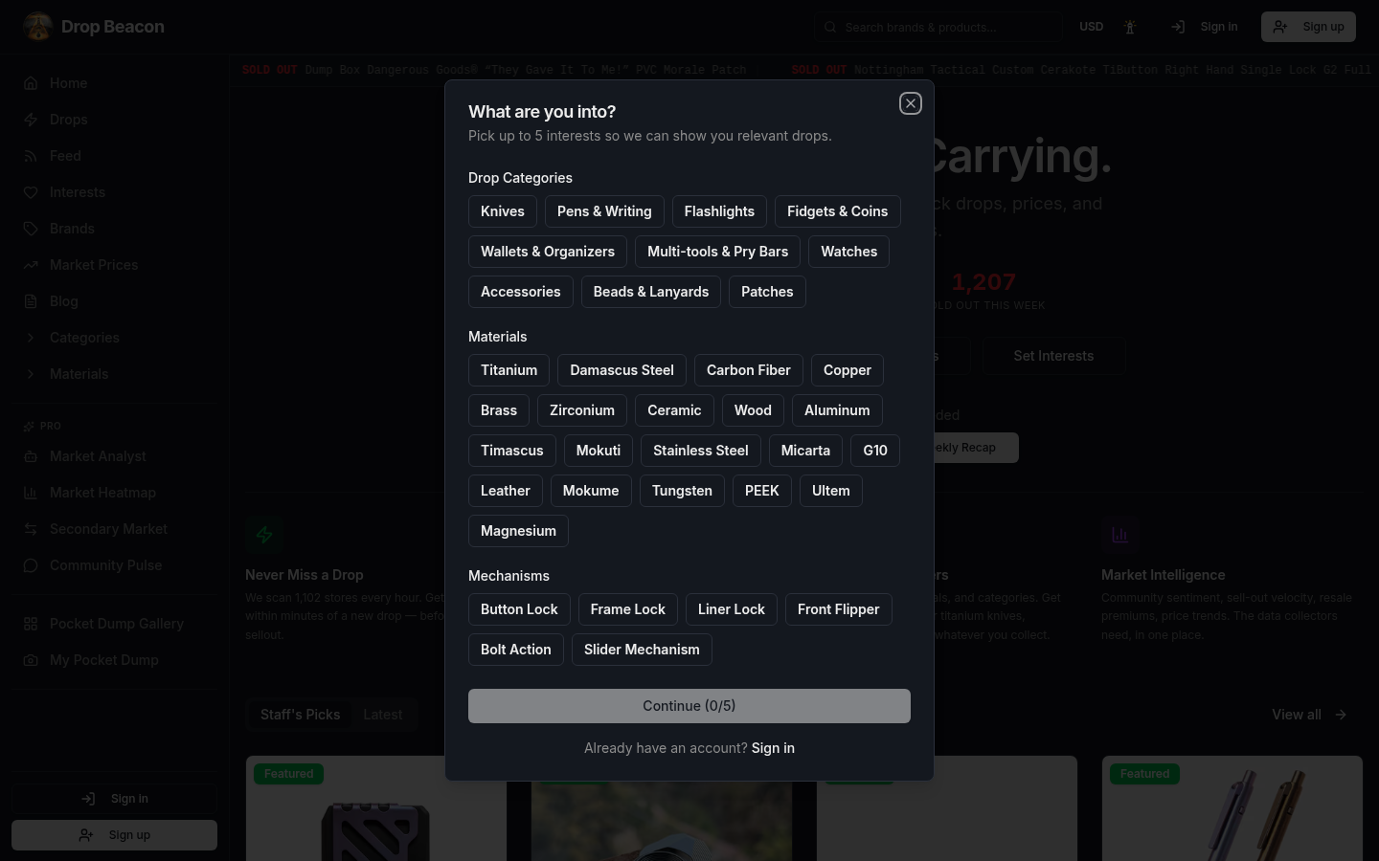
Task: Open the Pocket Dump Gallery
Action: pyautogui.click(x=117, y=623)
